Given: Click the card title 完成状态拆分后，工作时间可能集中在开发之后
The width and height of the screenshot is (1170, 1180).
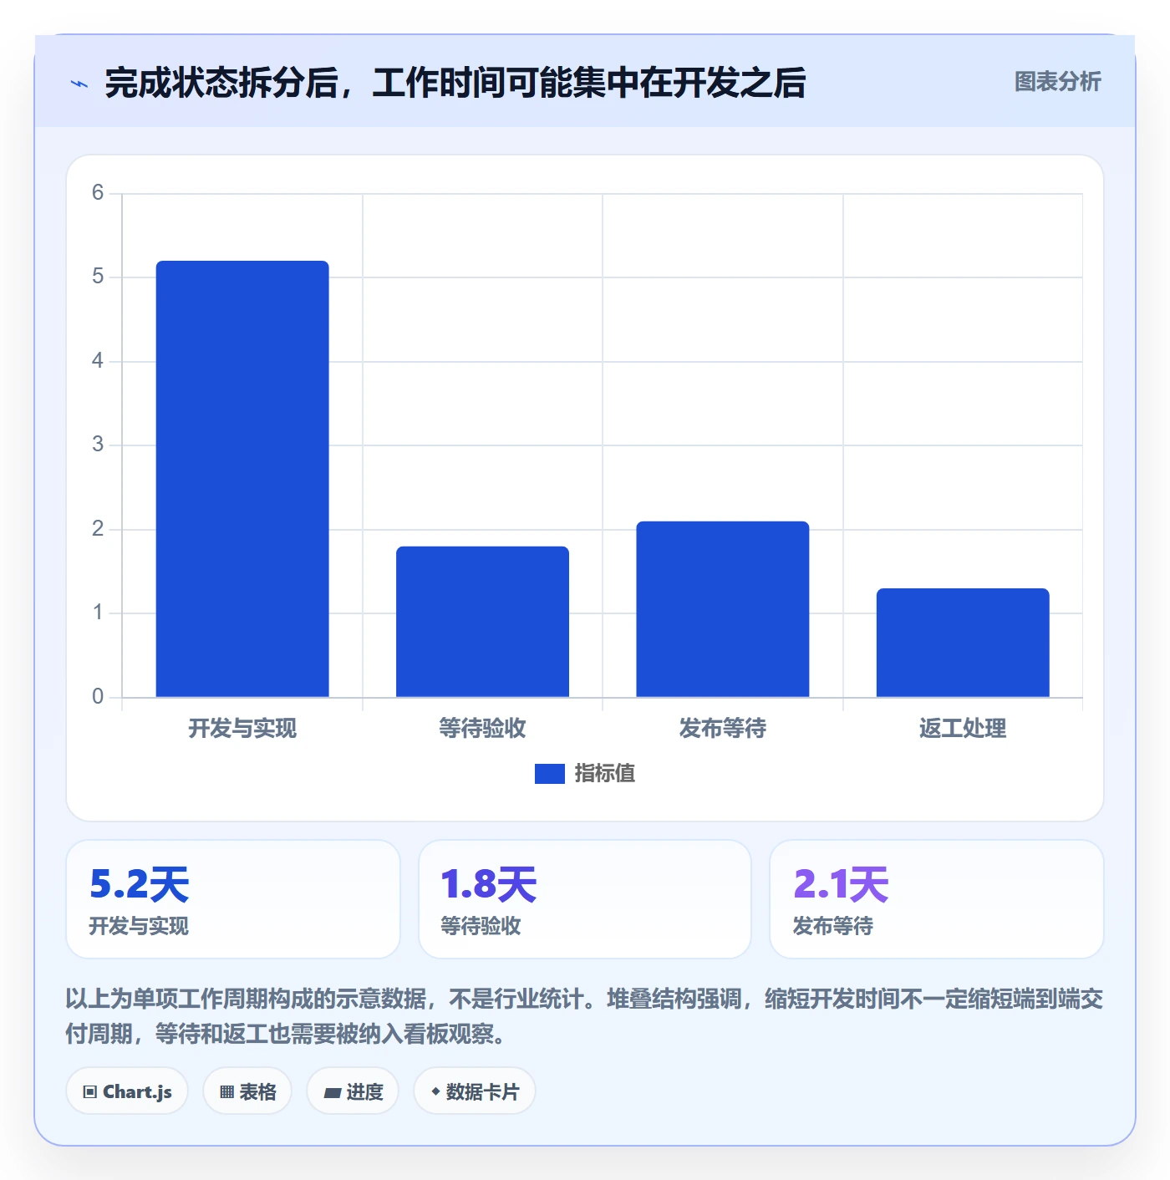Looking at the screenshot, I should tap(455, 83).
